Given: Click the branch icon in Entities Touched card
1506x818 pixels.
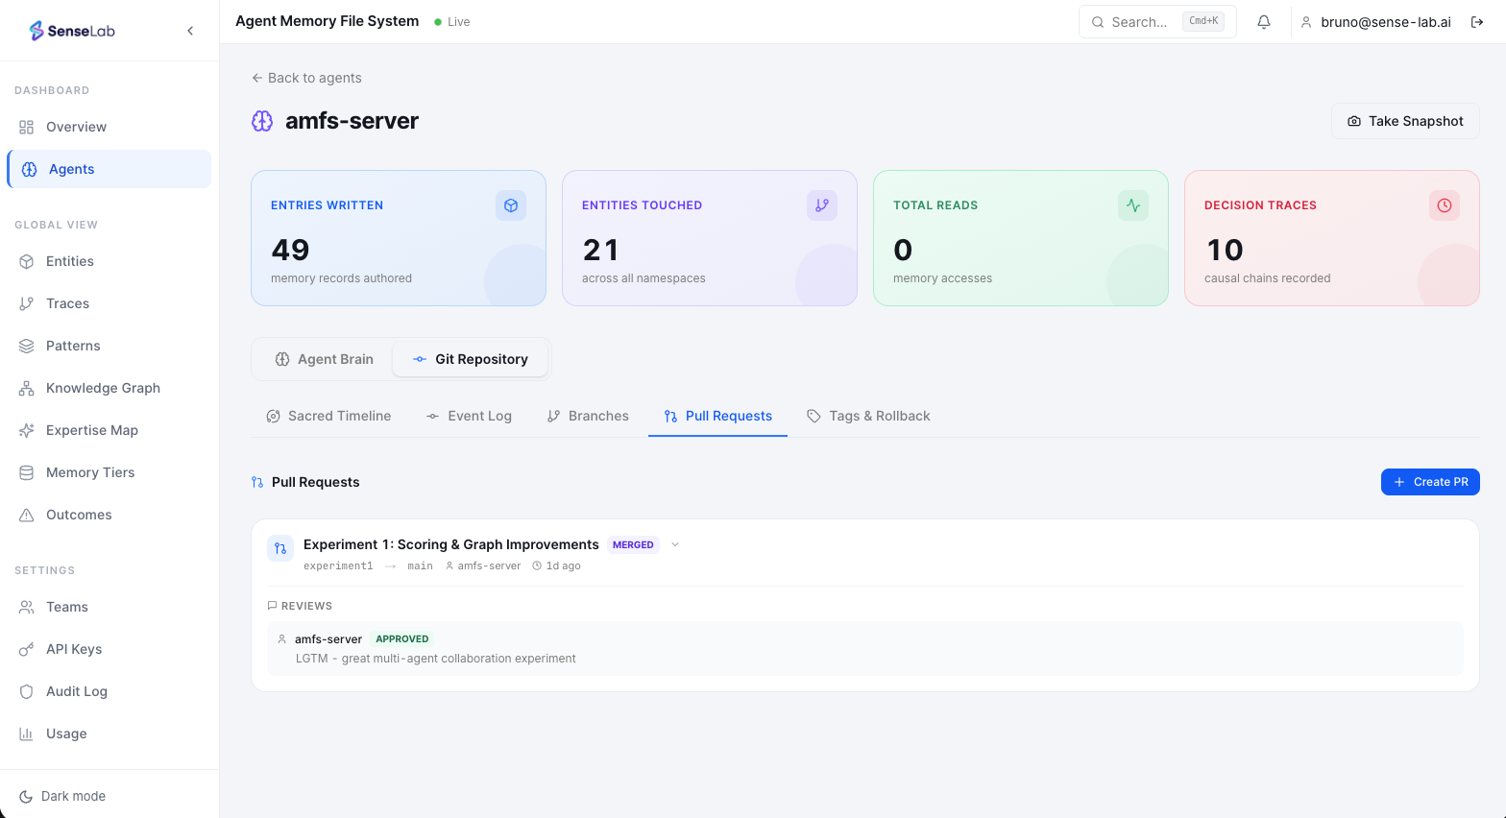Looking at the screenshot, I should 822,205.
